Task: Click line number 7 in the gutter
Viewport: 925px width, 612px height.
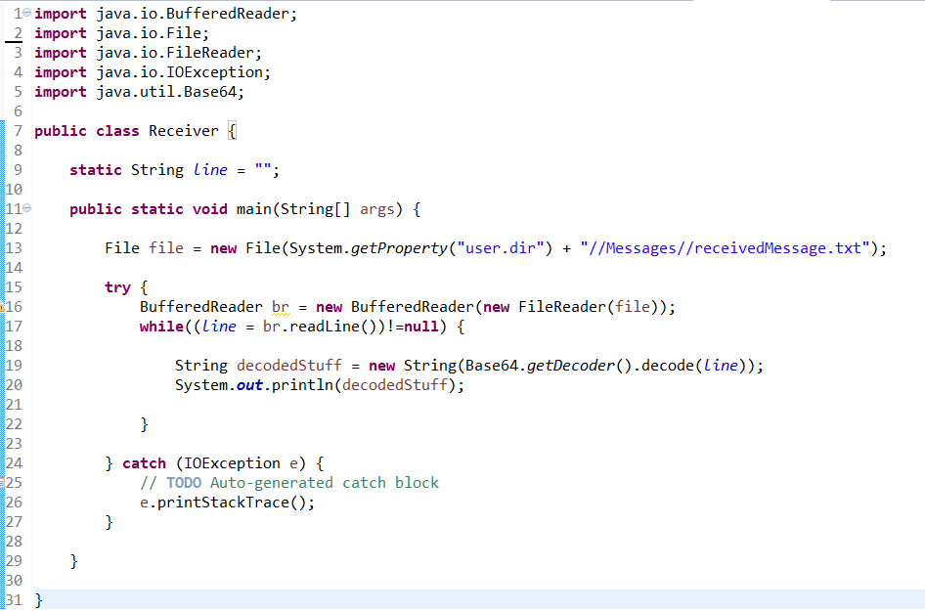Action: click(18, 130)
